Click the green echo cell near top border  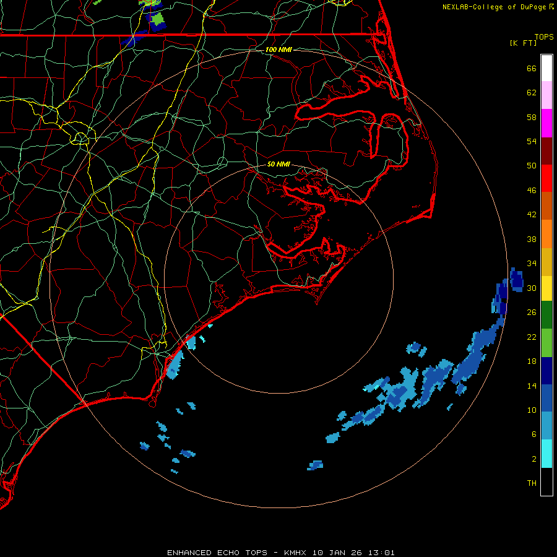(158, 20)
